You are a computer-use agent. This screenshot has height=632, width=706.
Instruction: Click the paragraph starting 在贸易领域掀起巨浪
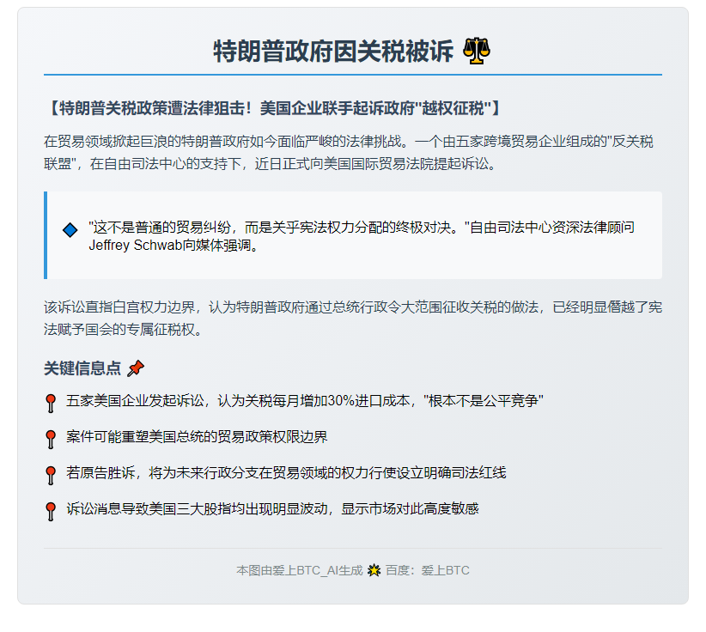[x=349, y=153]
